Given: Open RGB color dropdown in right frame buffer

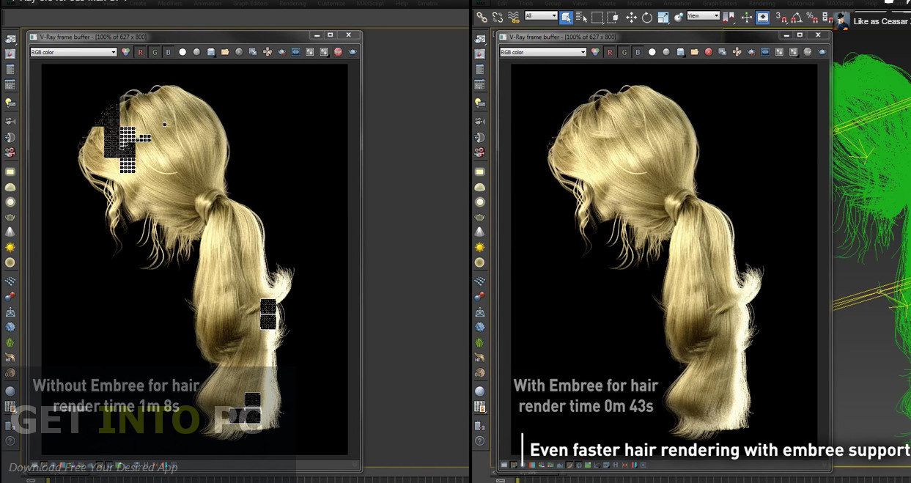Looking at the screenshot, I should pos(543,52).
